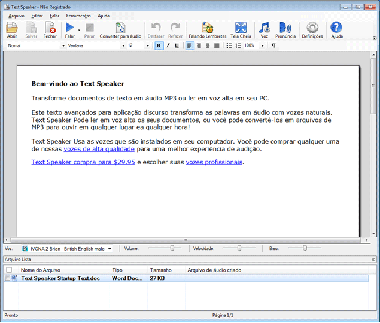
Task: Open Converter para áudio tool
Action: coord(120,28)
